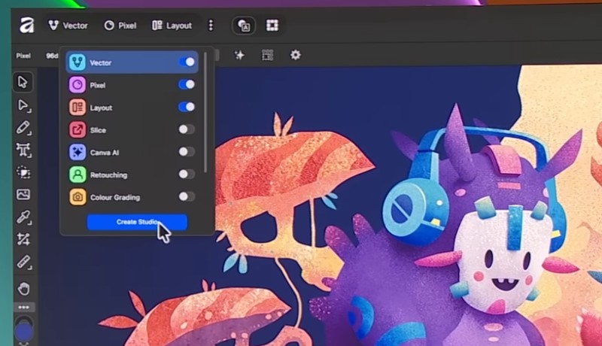Screen dimensions: 602x346
Task: Select the 'Colour Grading' text in list
Action: click(x=115, y=198)
